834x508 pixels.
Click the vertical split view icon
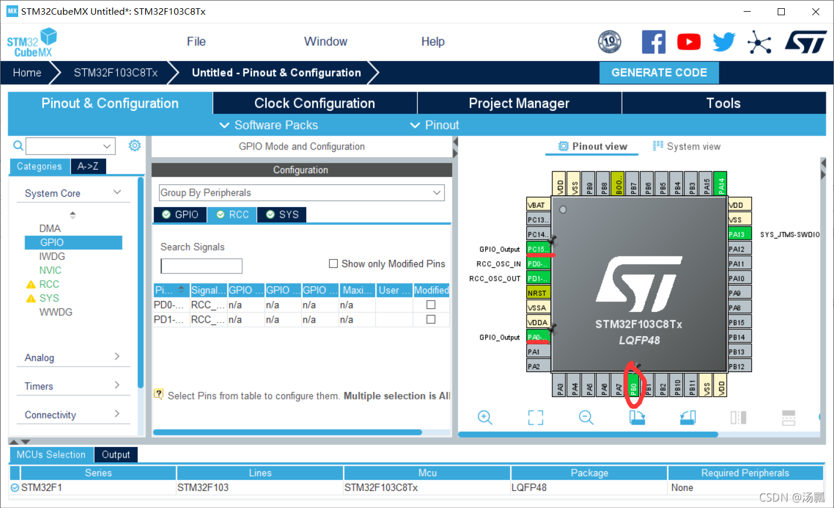(x=738, y=417)
